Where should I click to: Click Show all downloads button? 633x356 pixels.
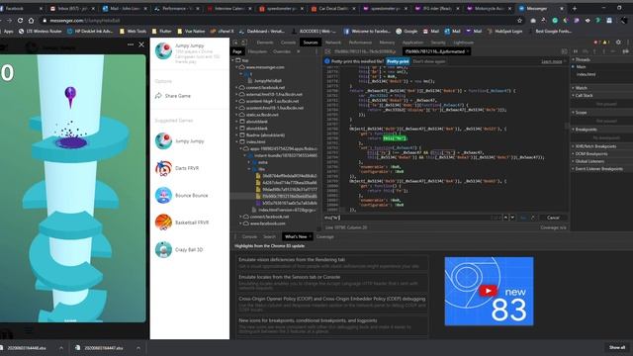coord(617,347)
